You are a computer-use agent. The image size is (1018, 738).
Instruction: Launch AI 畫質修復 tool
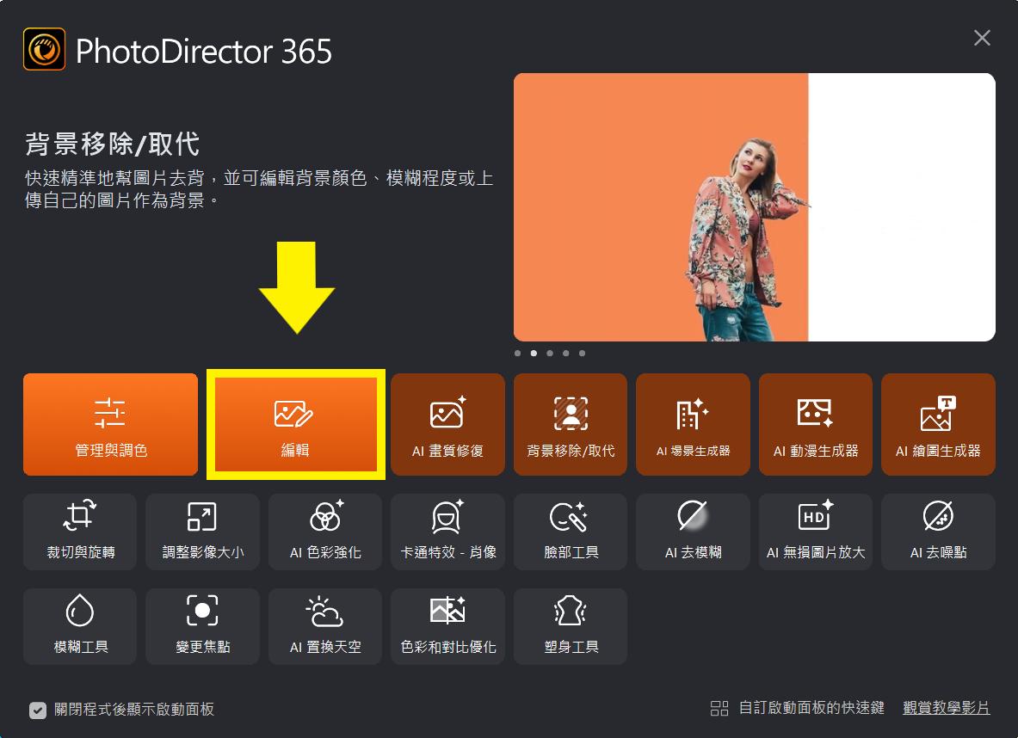(x=448, y=425)
